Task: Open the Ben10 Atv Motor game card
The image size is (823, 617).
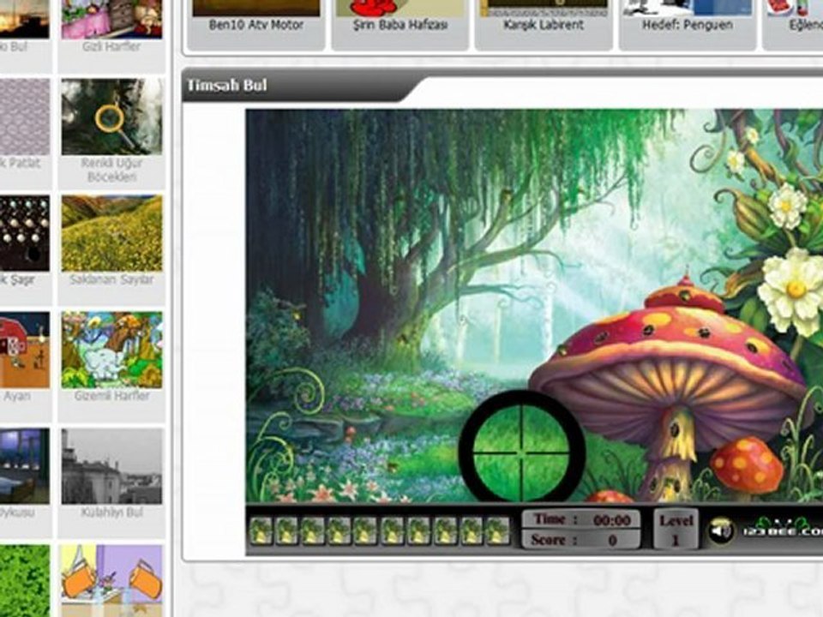Action: tap(256, 24)
